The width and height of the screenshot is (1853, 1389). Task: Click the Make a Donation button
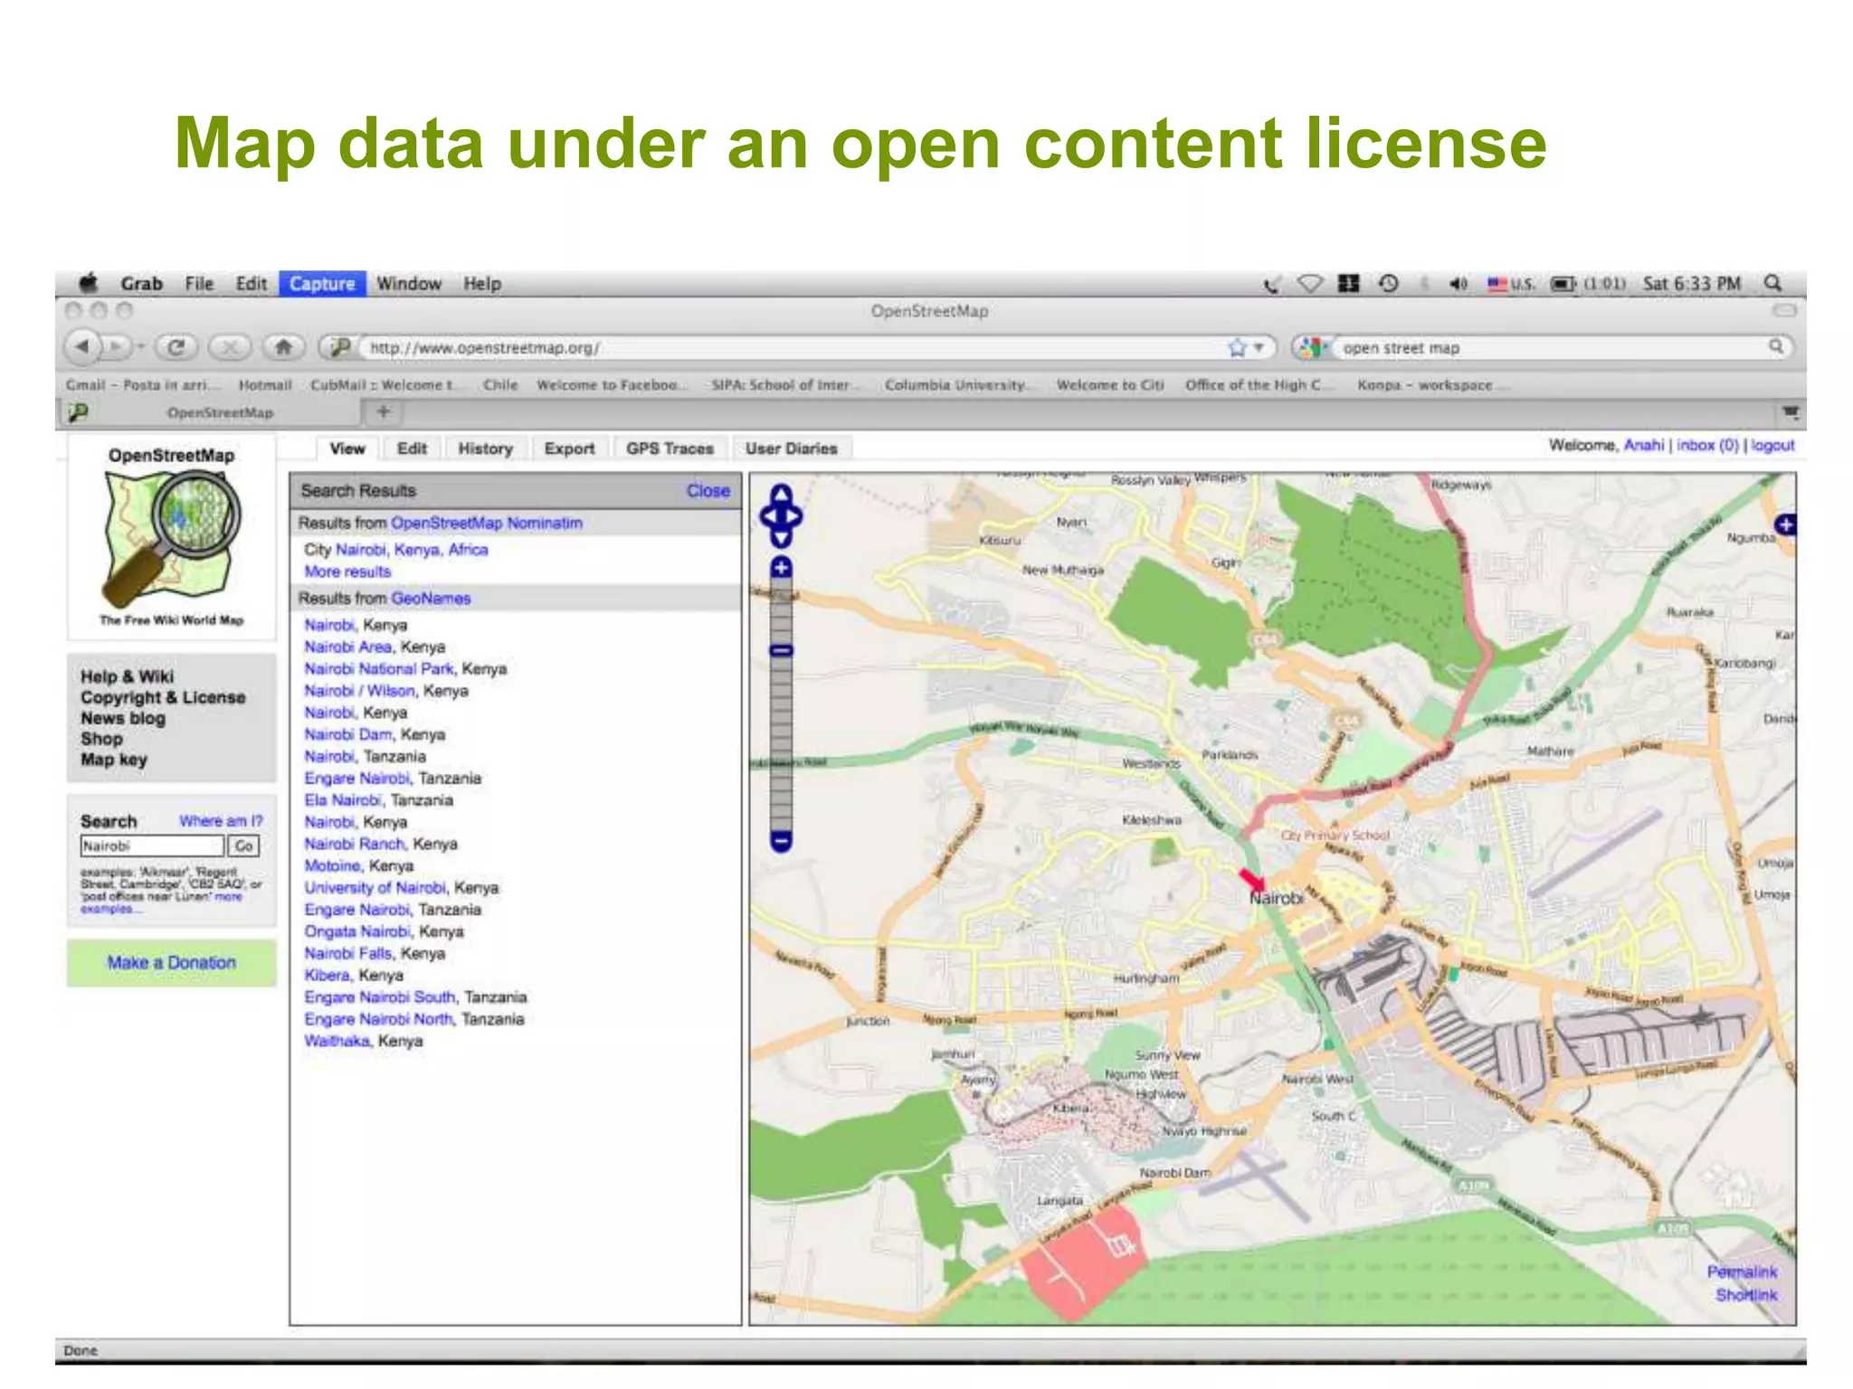pos(171,963)
